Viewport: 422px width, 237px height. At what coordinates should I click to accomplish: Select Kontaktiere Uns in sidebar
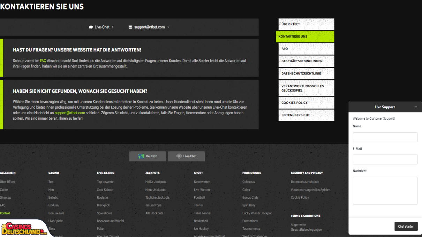point(305,37)
